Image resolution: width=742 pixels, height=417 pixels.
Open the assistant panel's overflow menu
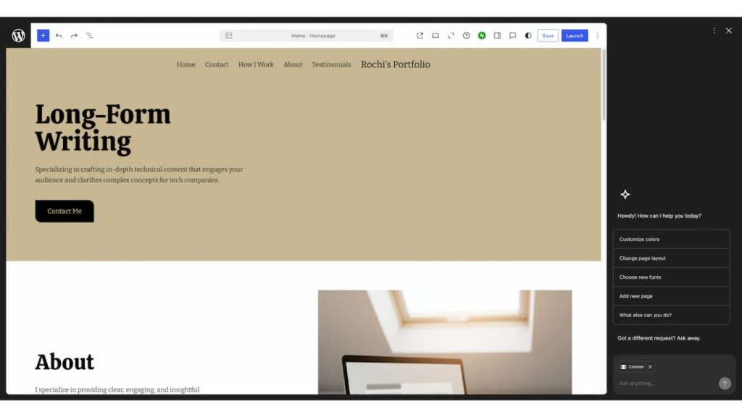pos(714,30)
